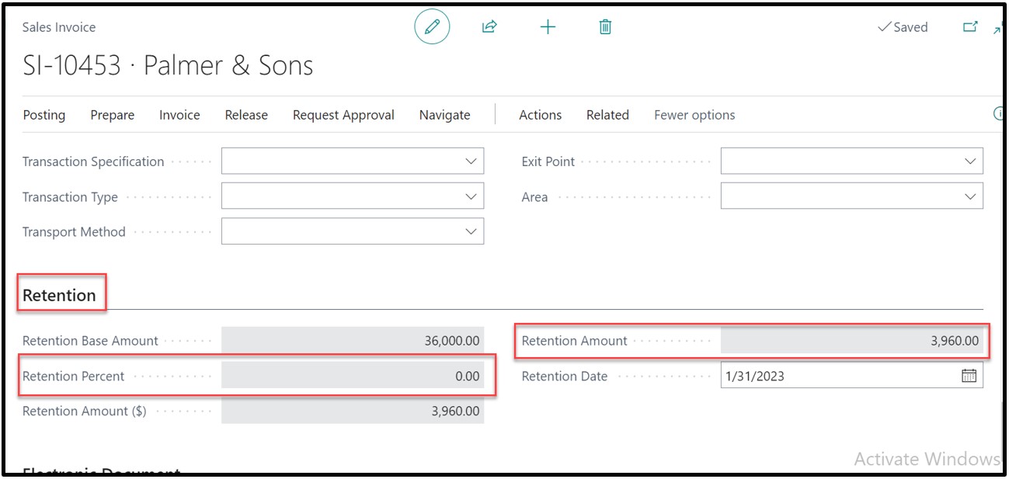Click the plus icon to create new

tap(548, 27)
